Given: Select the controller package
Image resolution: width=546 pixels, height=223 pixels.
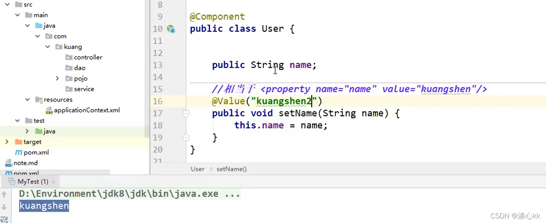Looking at the screenshot, I should [x=88, y=57].
